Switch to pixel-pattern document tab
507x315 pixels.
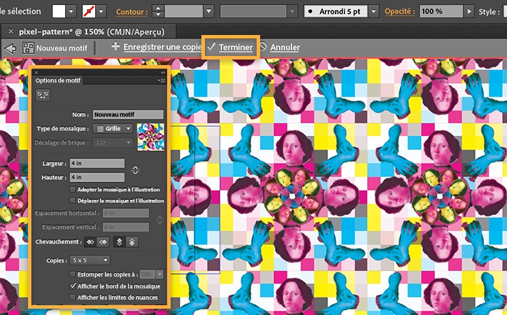point(92,31)
